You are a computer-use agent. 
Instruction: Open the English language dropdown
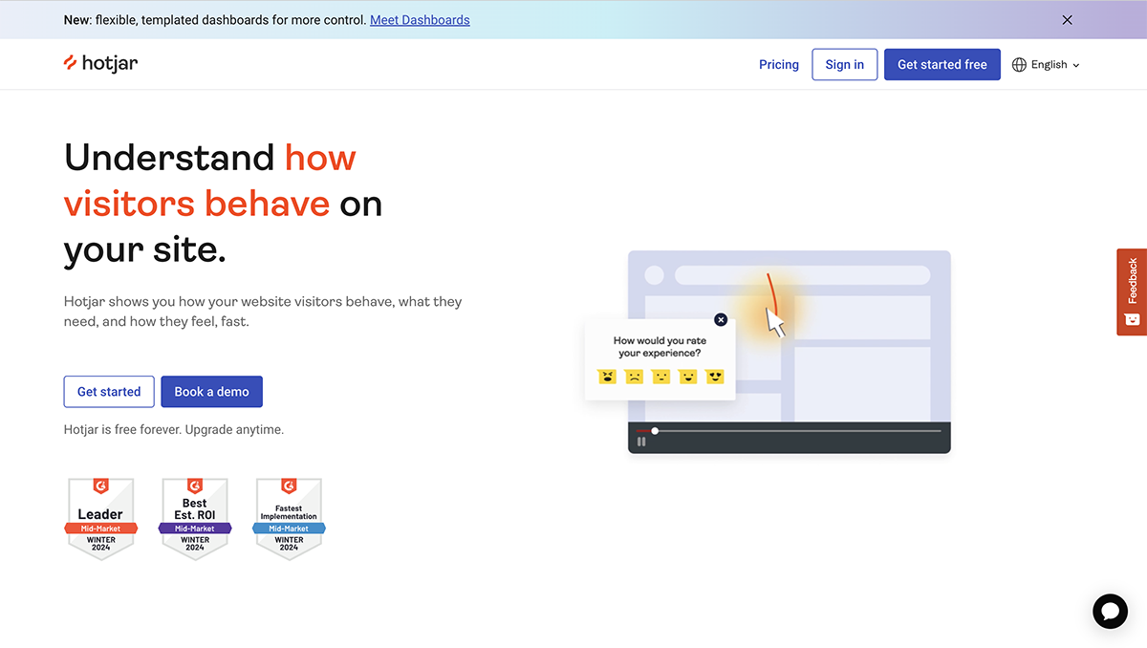point(1049,64)
